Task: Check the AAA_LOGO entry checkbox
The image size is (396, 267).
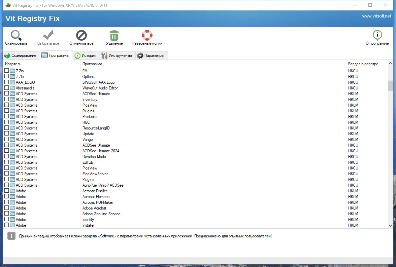Action: (7, 82)
